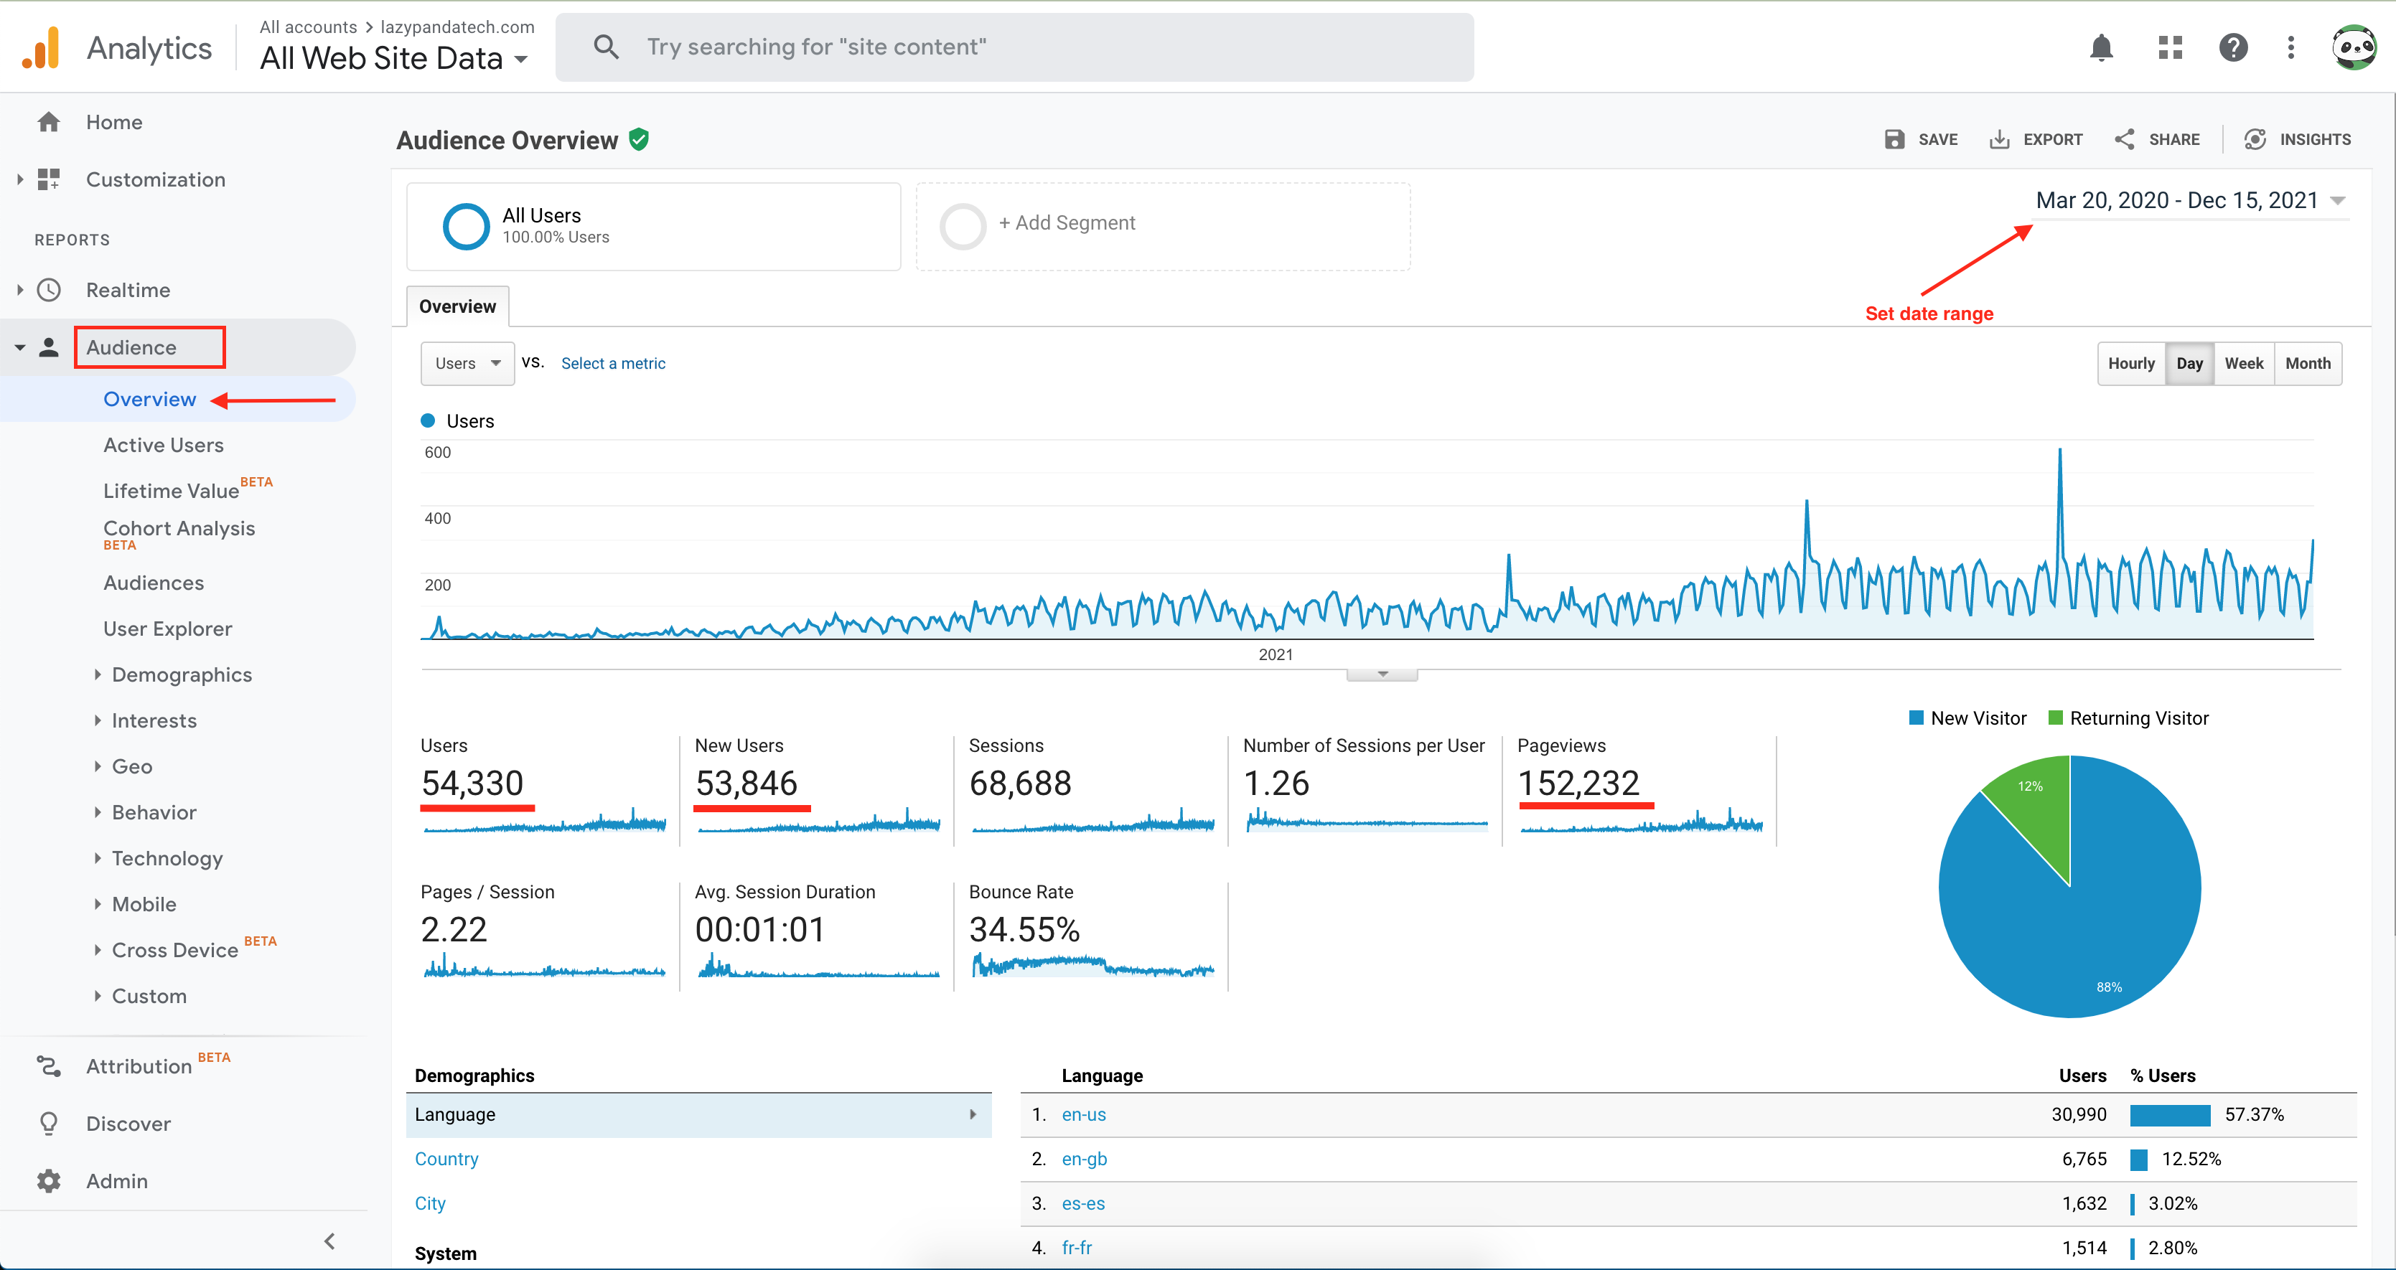Select Hourly chart granularity

click(x=2131, y=364)
